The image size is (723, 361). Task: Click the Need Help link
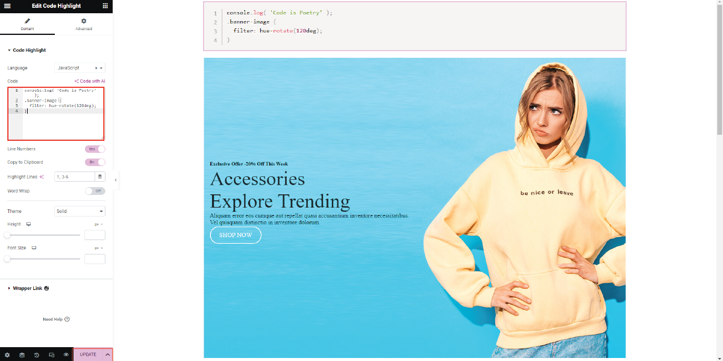[x=56, y=319]
